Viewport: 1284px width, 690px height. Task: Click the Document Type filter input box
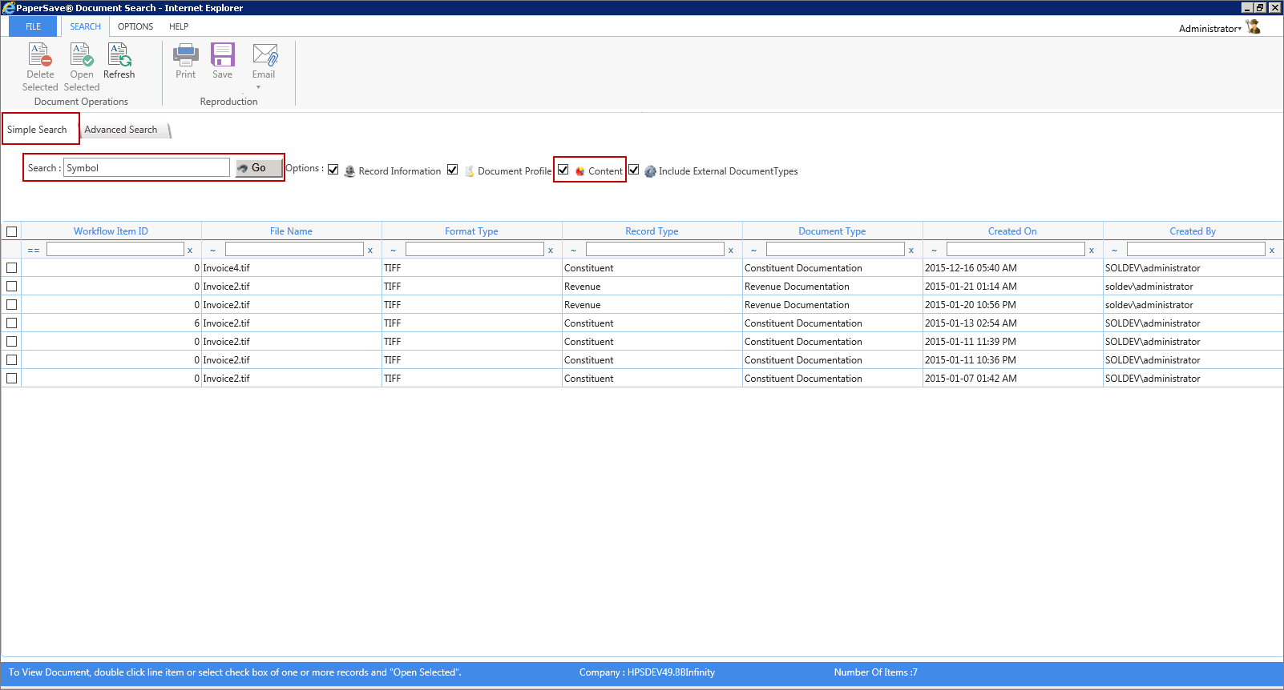(835, 250)
